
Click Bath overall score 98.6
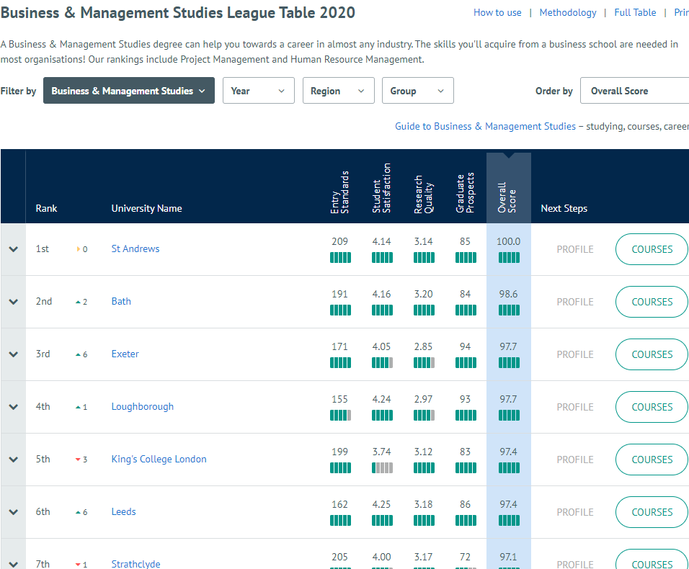tap(508, 294)
